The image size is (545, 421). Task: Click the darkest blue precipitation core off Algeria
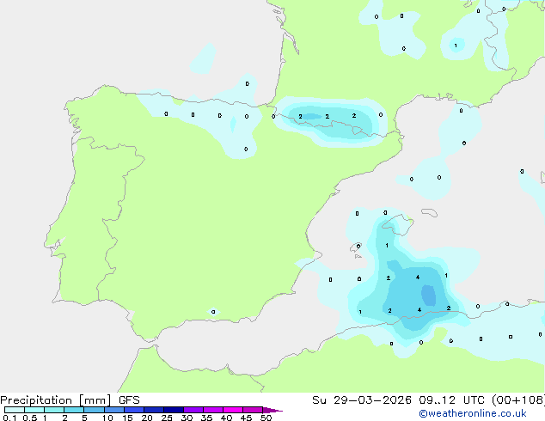point(429,296)
